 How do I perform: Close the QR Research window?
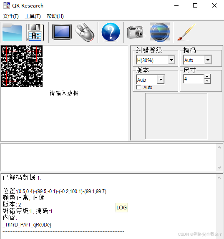214,6
